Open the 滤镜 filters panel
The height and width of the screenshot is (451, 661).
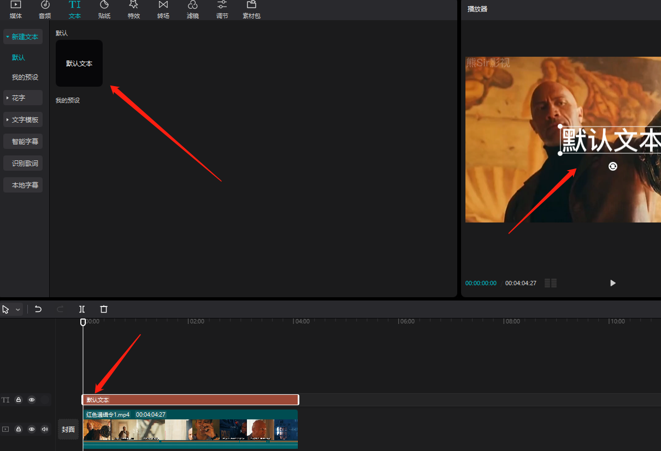point(192,9)
